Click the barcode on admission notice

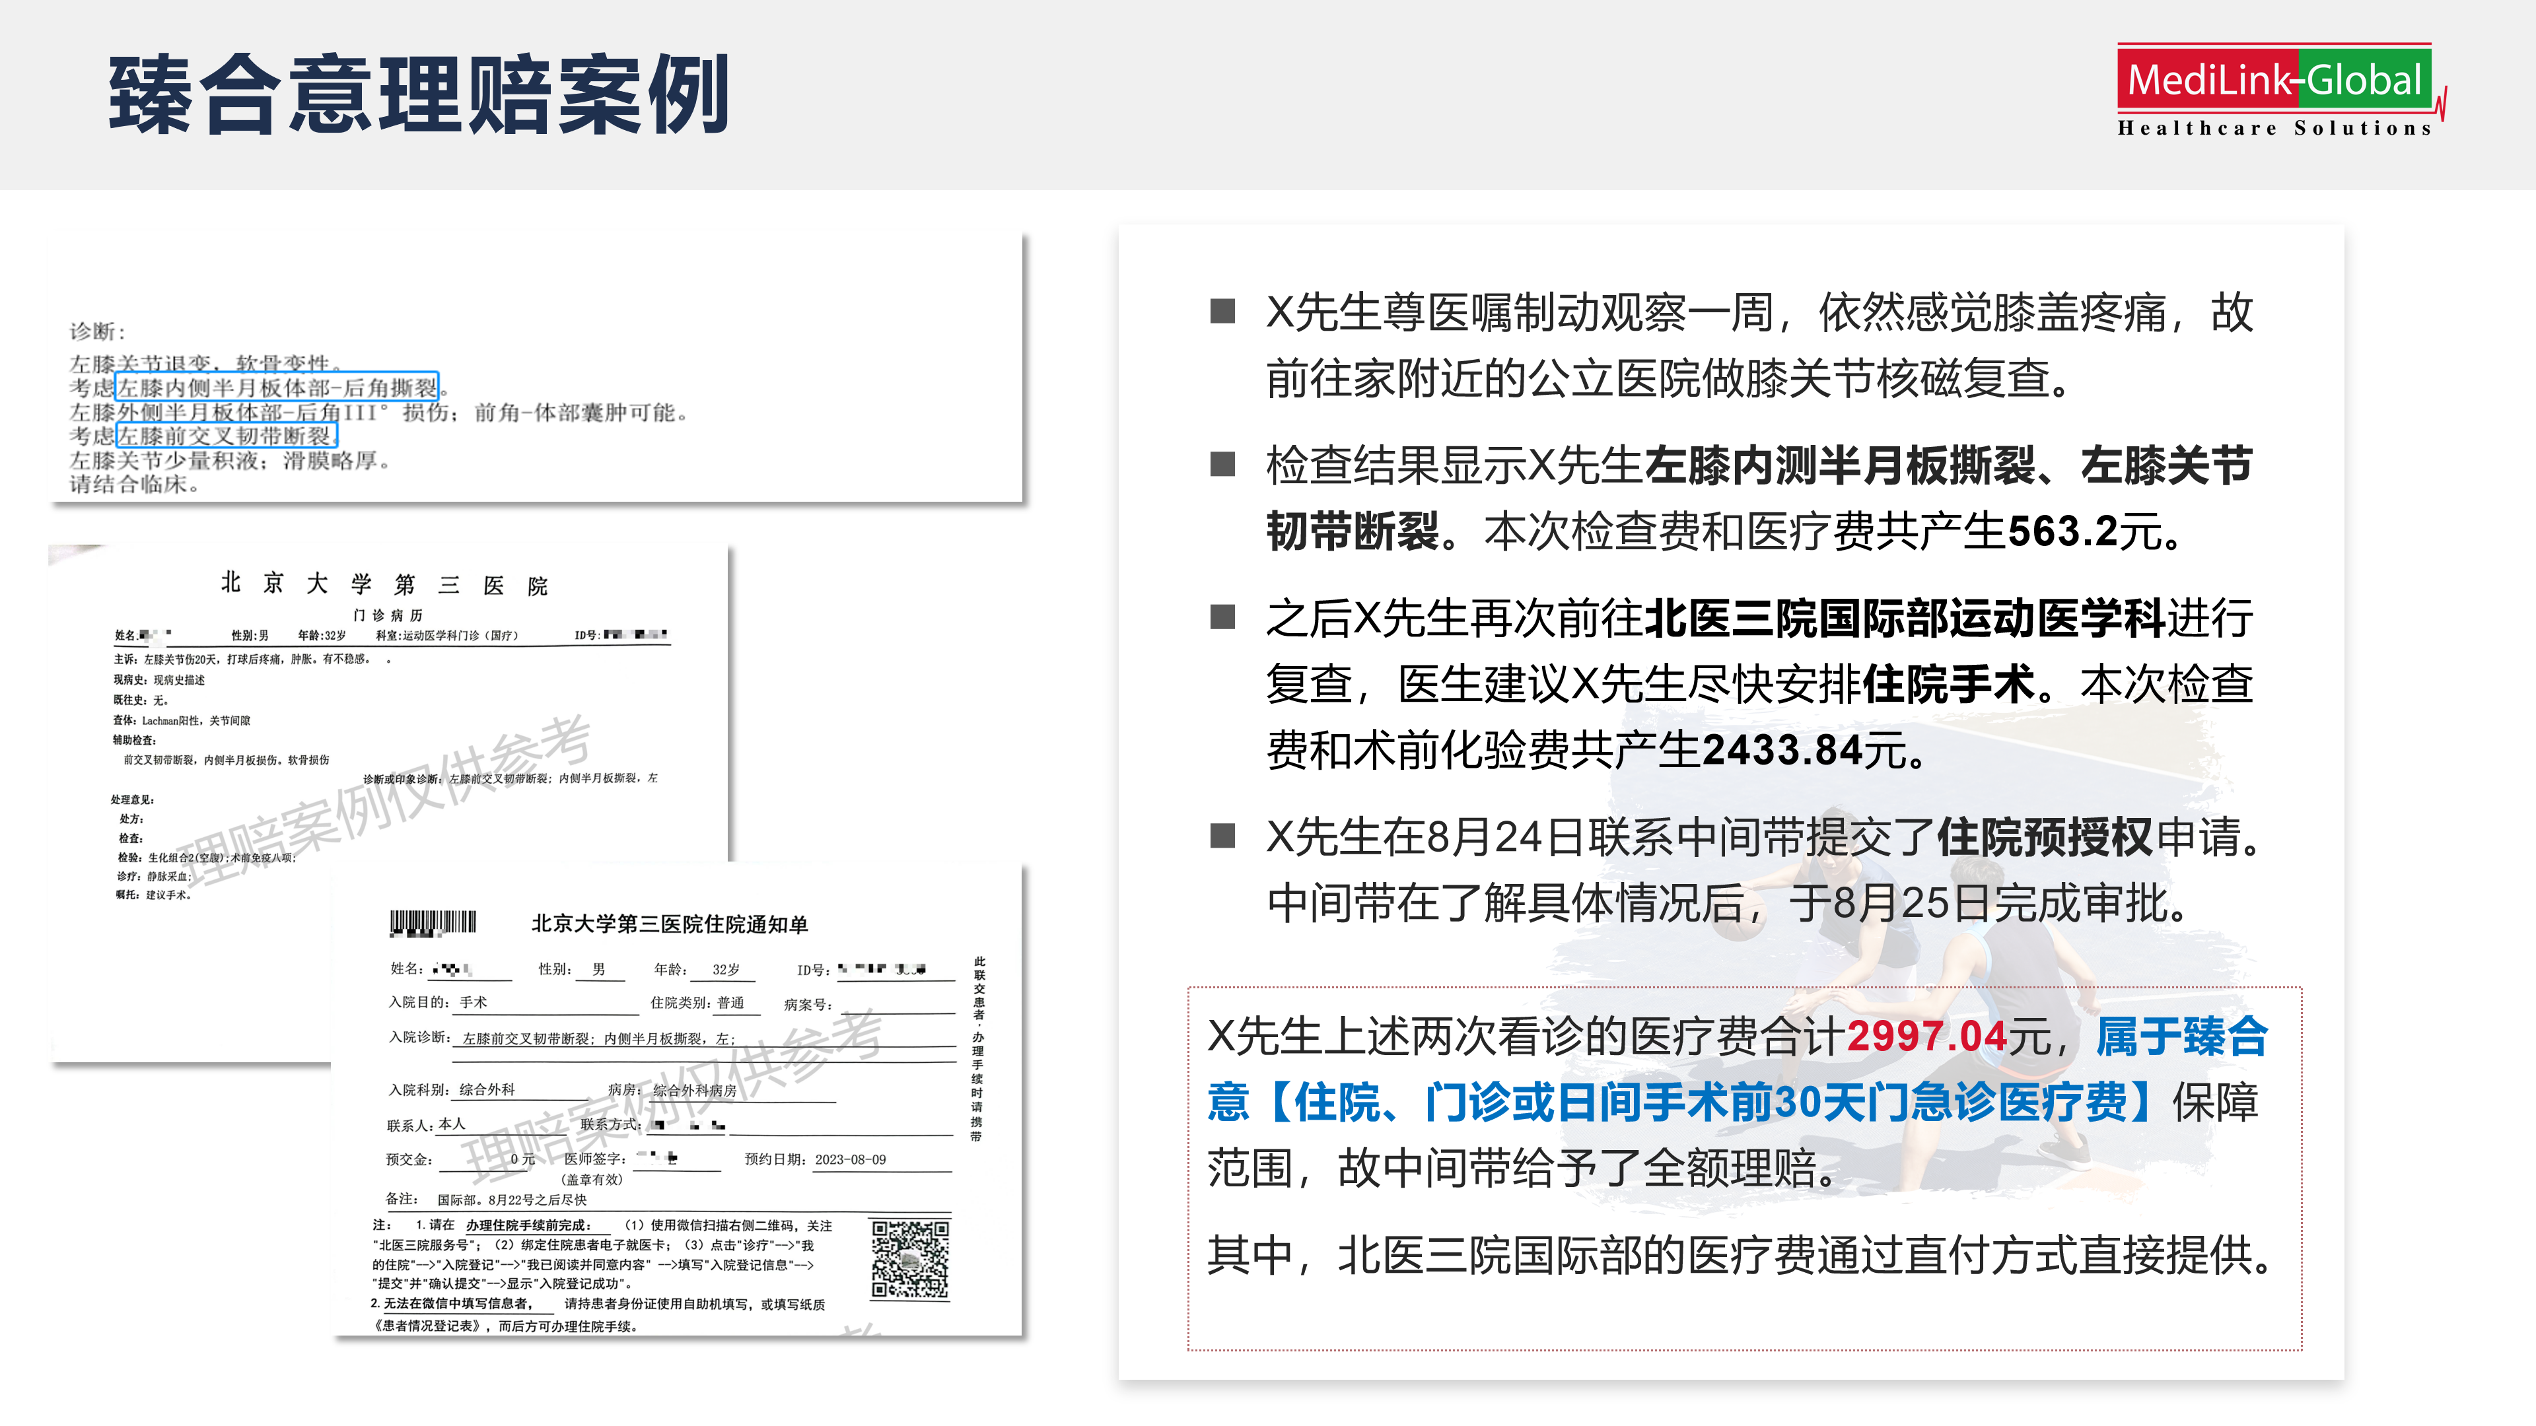pyautogui.click(x=433, y=922)
